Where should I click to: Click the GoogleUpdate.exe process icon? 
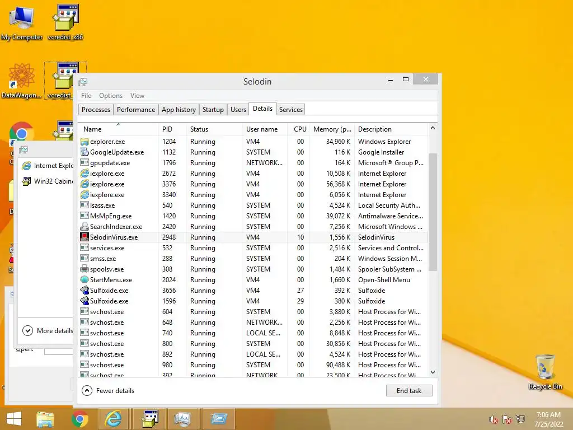pos(84,152)
